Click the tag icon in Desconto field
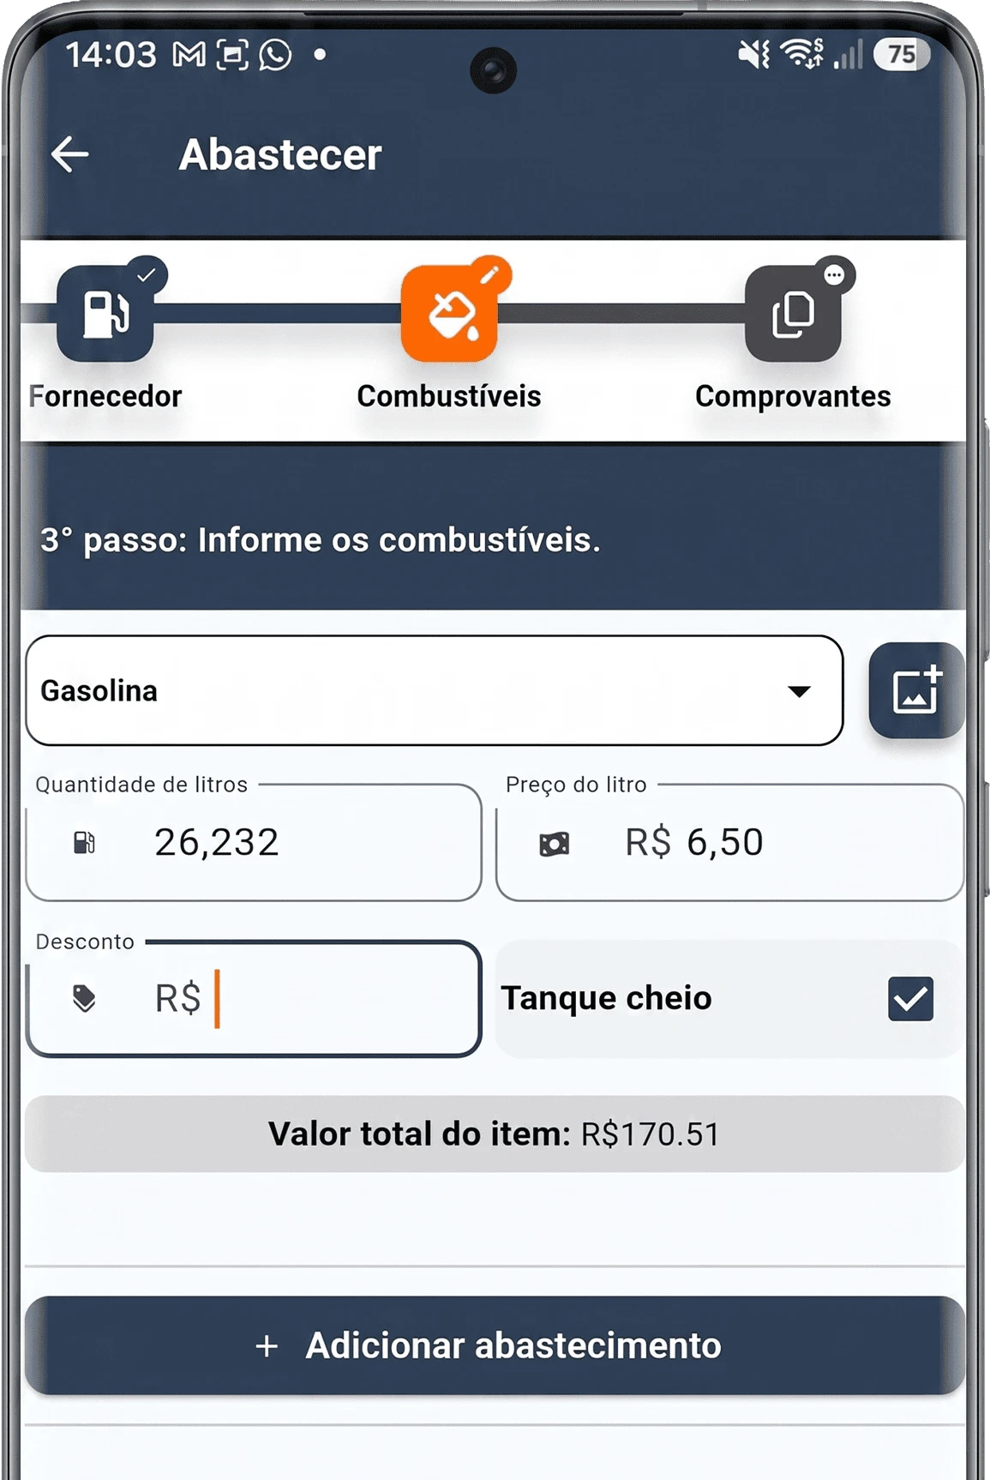Viewport: 990px width, 1480px height. 84,999
